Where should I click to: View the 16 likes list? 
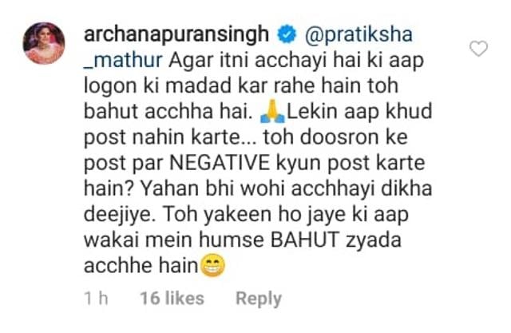pos(172,298)
